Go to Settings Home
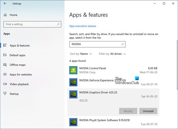This screenshot has height=129, width=178. 14,15
